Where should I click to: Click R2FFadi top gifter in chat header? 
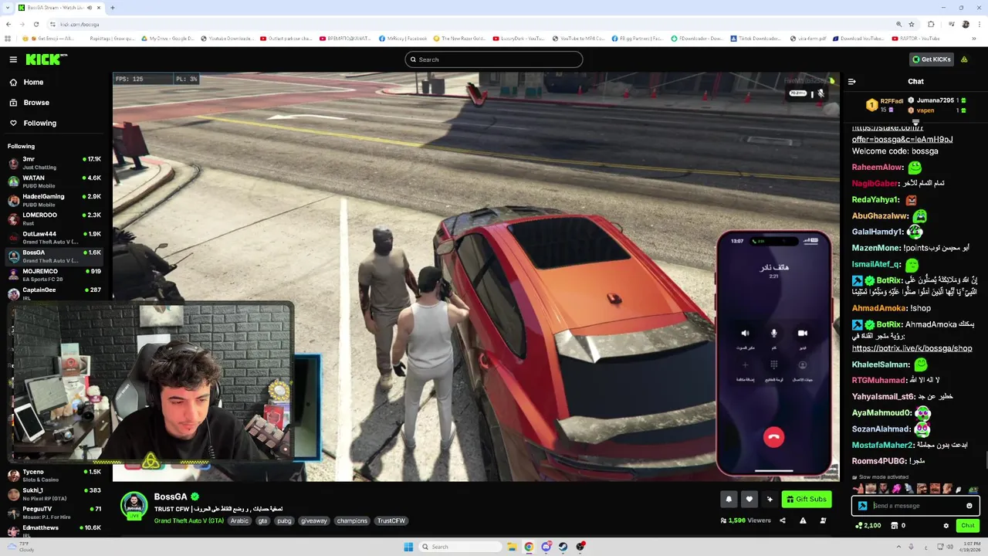(x=886, y=105)
